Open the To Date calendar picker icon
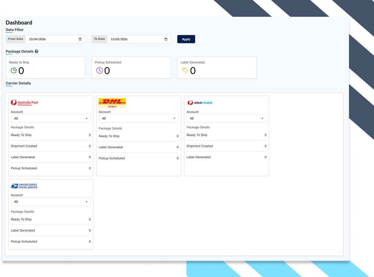374x277 pixels. tap(166, 39)
